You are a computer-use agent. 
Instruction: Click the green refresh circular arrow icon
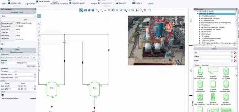[113, 10]
